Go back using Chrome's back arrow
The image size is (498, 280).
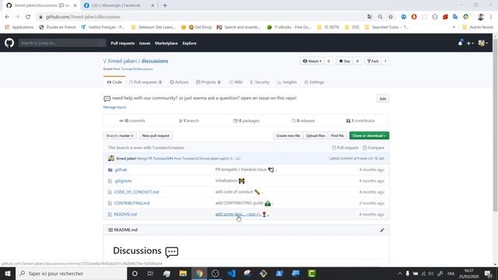[7, 17]
